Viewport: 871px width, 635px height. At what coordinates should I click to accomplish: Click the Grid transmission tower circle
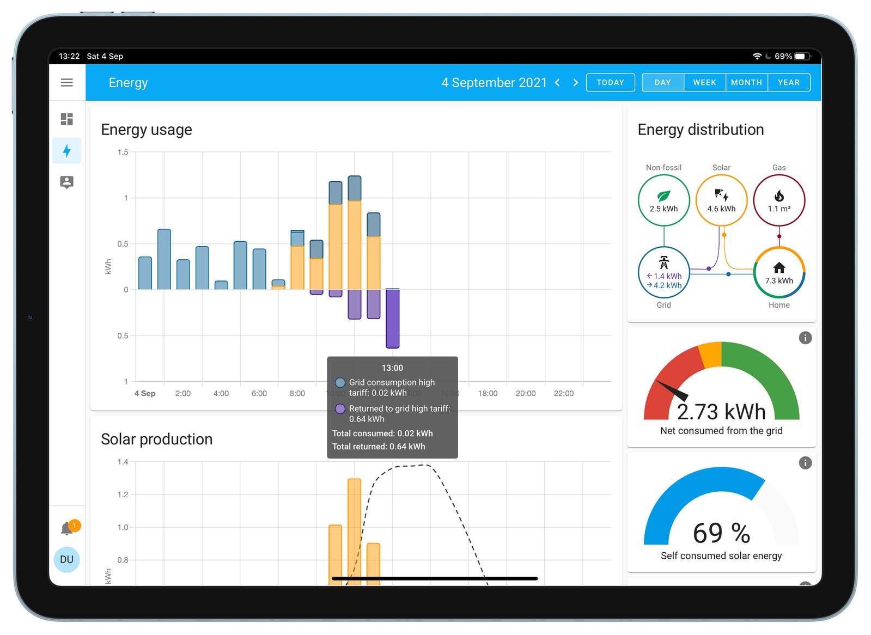point(663,272)
